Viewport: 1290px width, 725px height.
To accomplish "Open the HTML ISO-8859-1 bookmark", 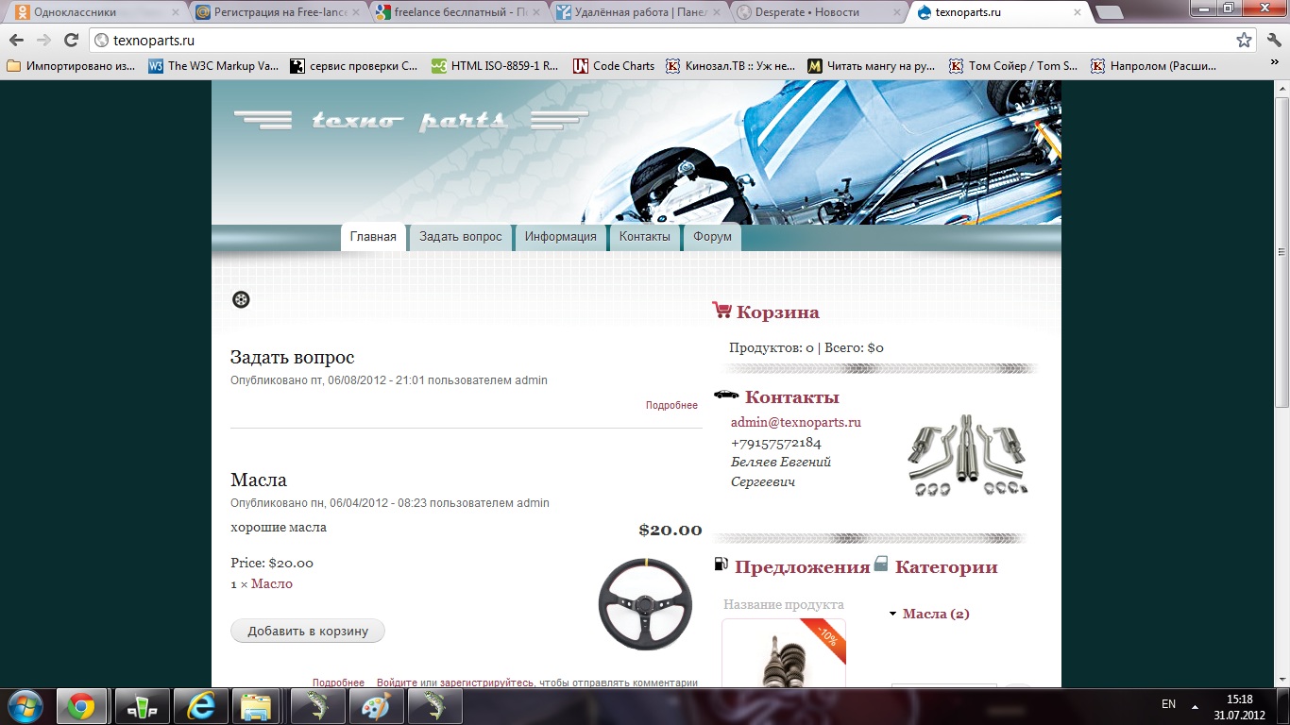I will (x=496, y=66).
